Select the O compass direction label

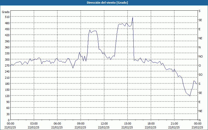click(200, 66)
